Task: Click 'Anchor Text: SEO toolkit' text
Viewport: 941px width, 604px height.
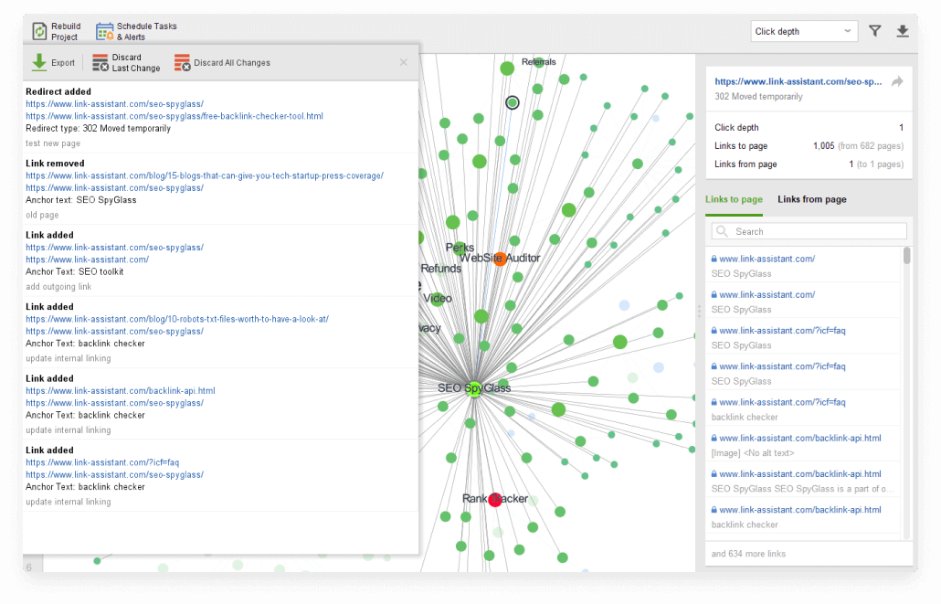Action: 74,272
